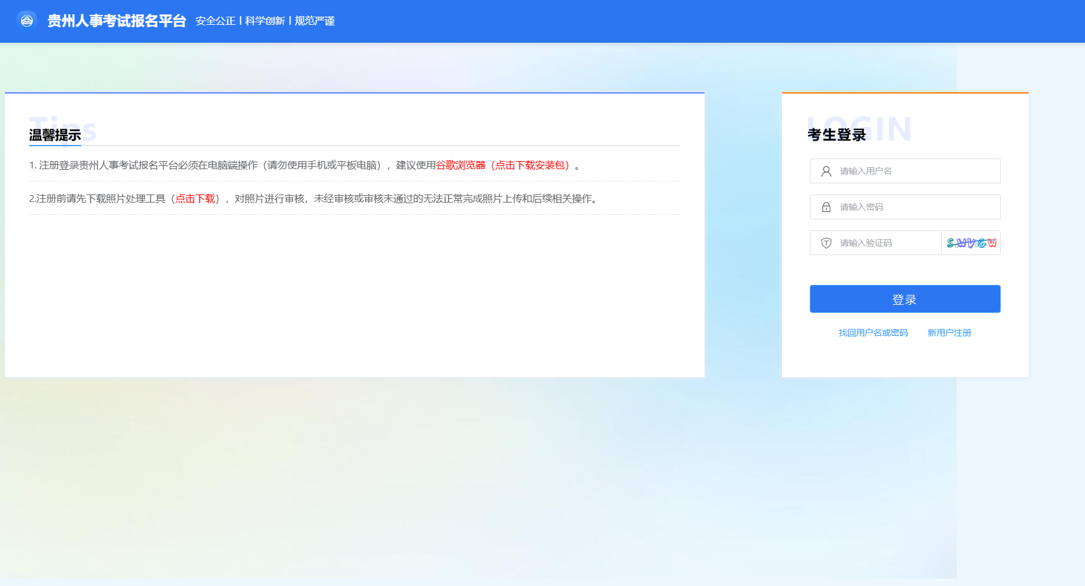1085x586 pixels.
Task: Open the 新用户注册 registration link
Action: (x=949, y=333)
